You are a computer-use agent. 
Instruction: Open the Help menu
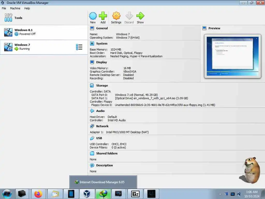(27, 8)
